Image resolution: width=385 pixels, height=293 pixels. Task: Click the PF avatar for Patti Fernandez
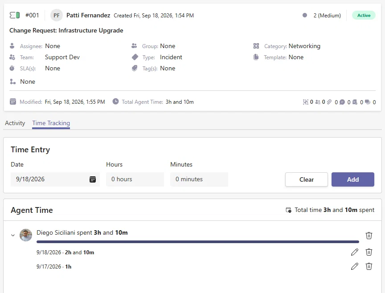(x=57, y=15)
